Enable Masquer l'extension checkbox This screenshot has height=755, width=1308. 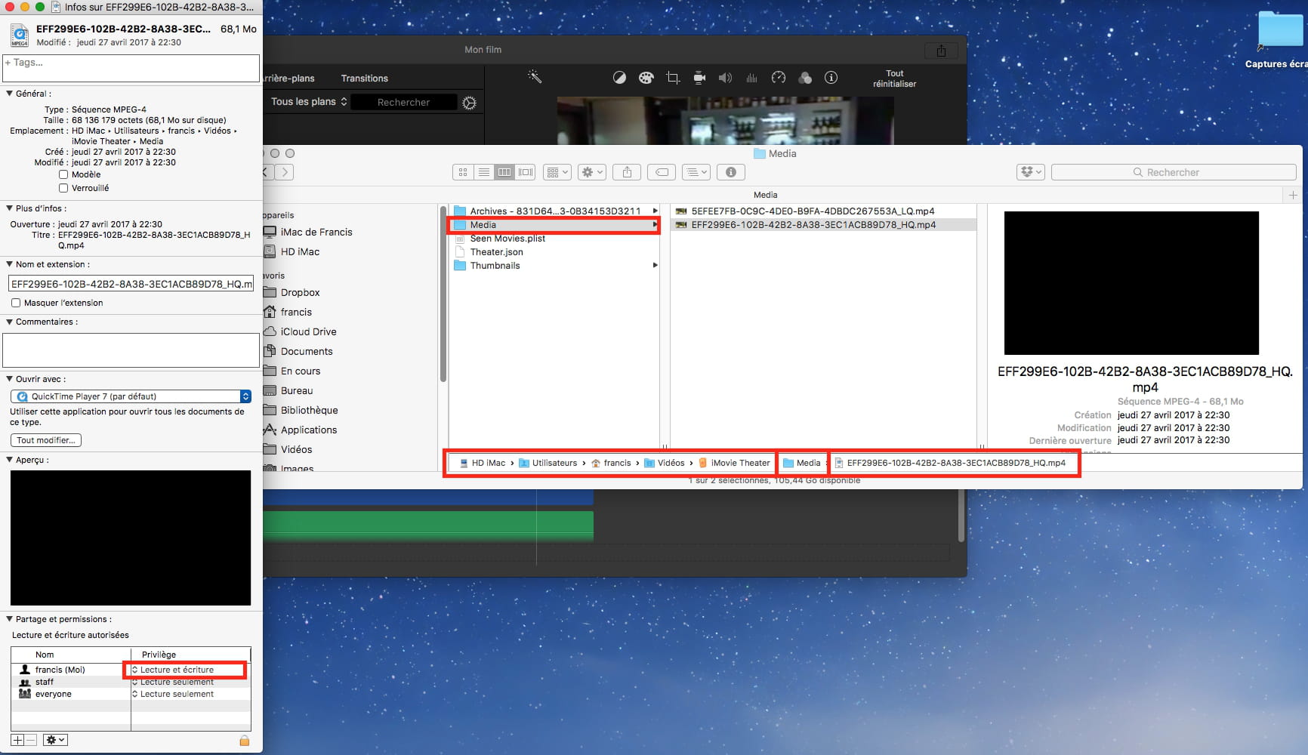coord(16,303)
